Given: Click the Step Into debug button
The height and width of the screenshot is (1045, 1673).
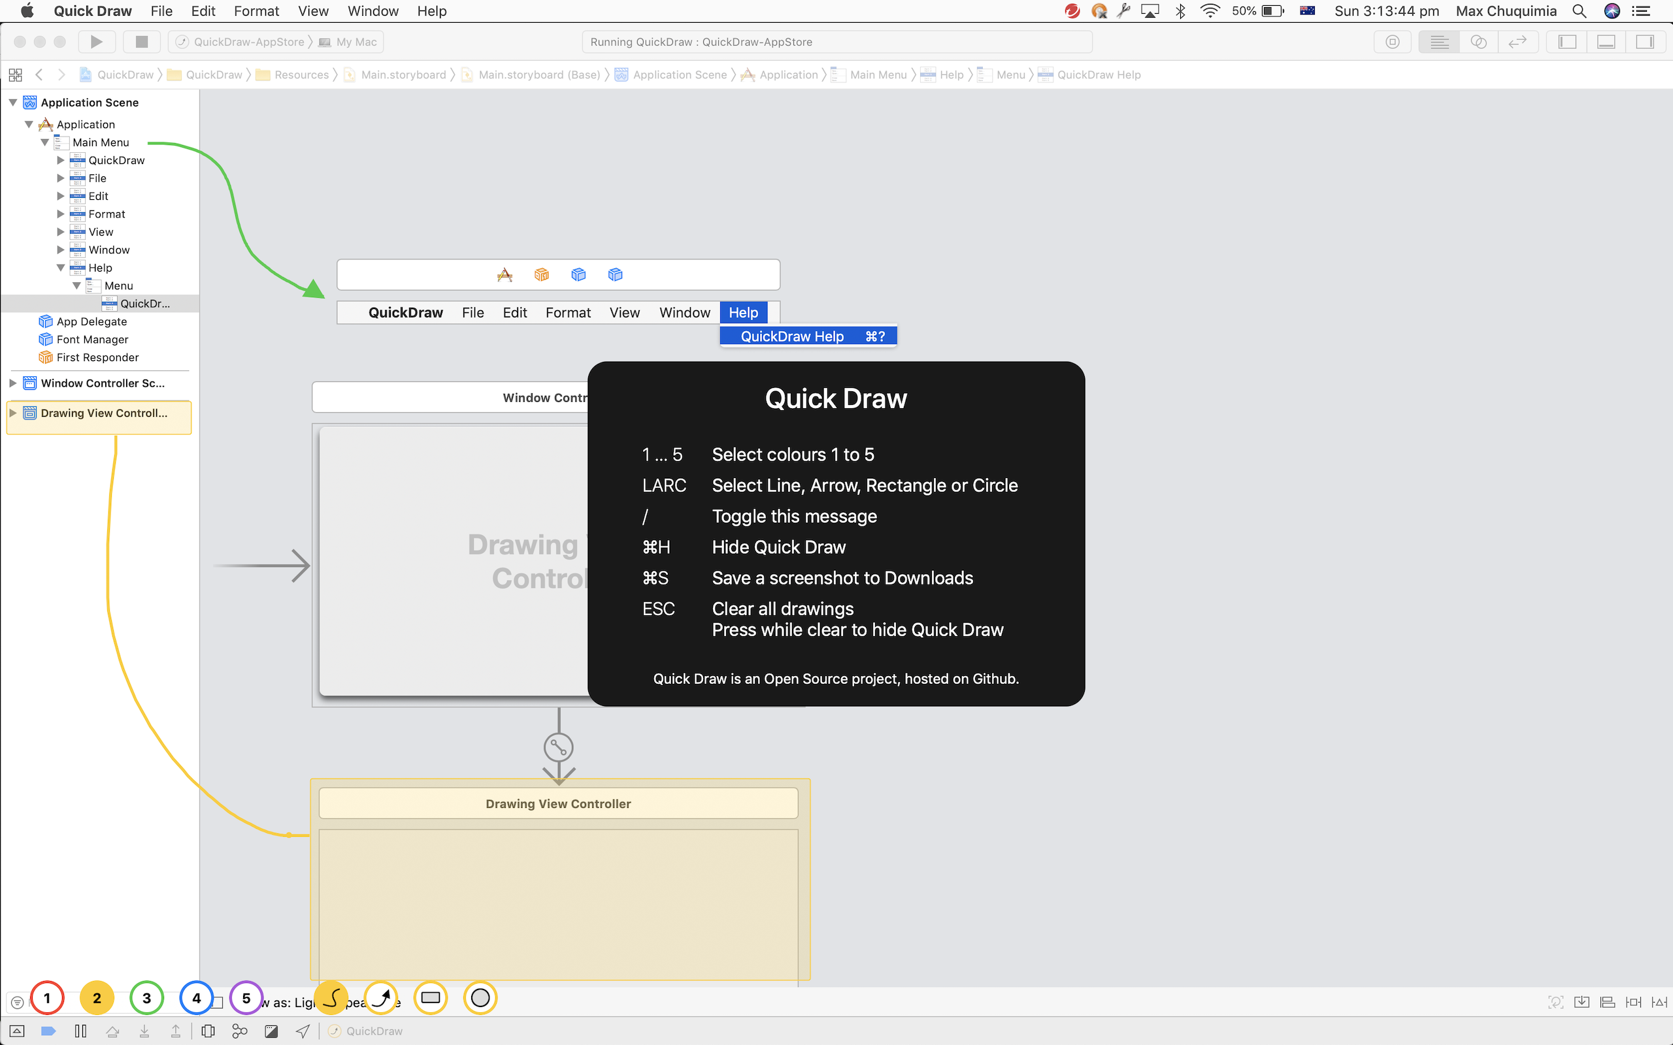Looking at the screenshot, I should click(144, 1031).
